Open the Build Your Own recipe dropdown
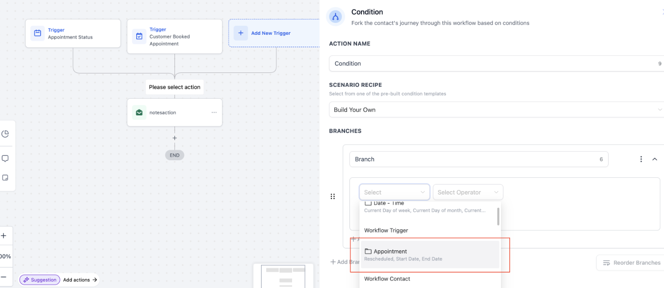The width and height of the screenshot is (664, 288). 495,110
